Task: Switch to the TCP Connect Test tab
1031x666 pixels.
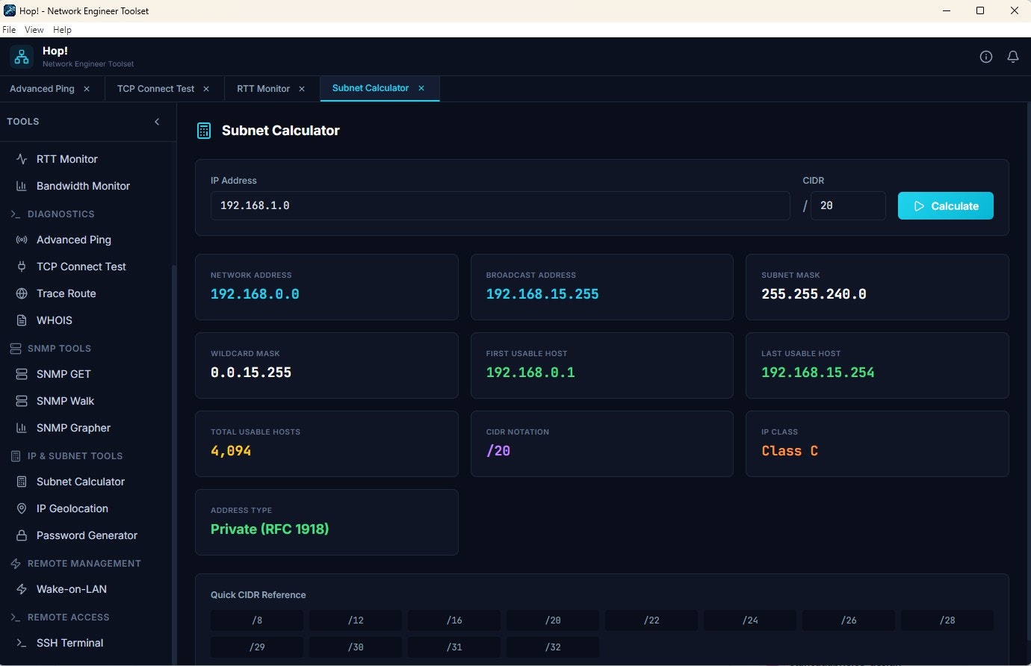Action: 157,88
